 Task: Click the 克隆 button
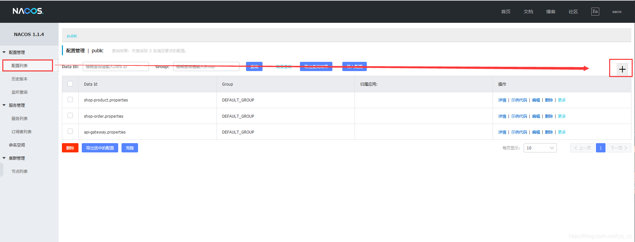pyautogui.click(x=130, y=148)
